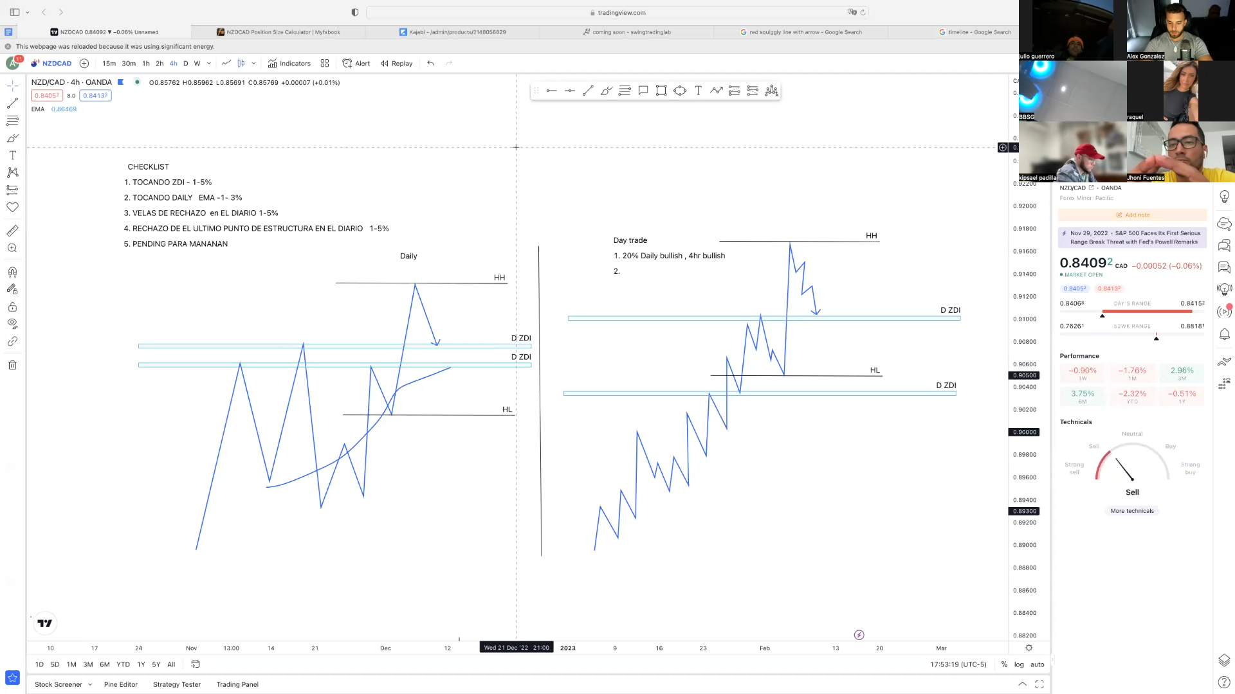This screenshot has height=694, width=1235.
Task: Open the Indicators dialog
Action: tap(289, 63)
